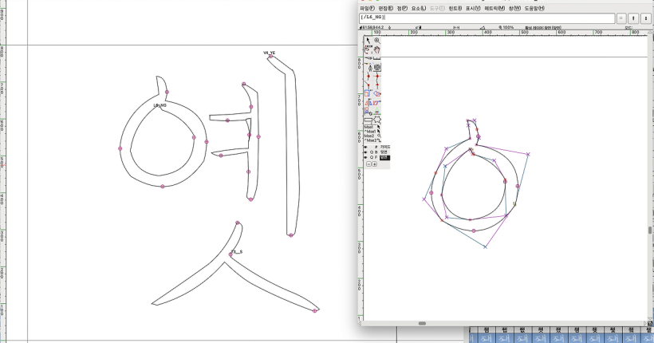Viewport: 654px width, 343px height.
Task: Toggle visibility of the foreground F layer
Action: coord(366,158)
